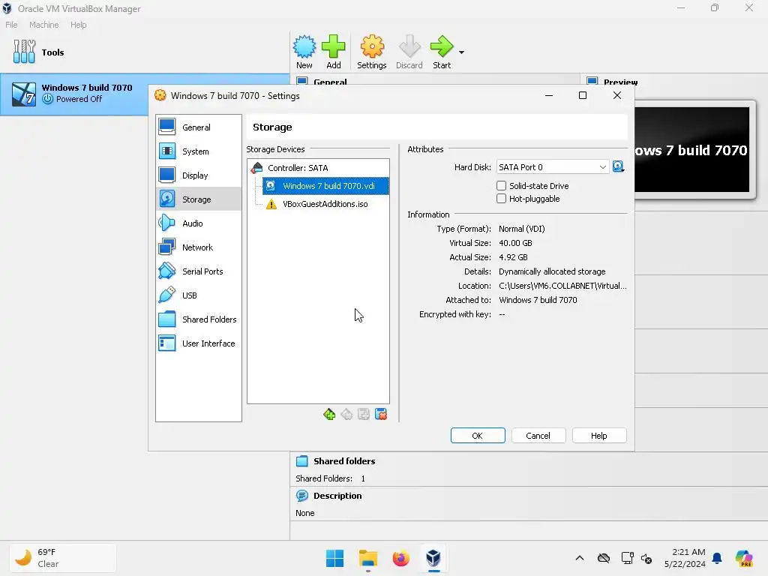Click 'Dynamically allocated storage' details text
Viewport: 768px width, 576px height.
coord(552,271)
